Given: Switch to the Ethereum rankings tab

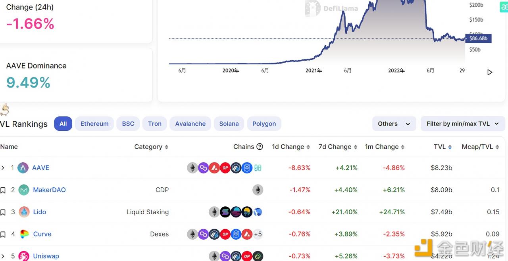Looking at the screenshot, I should point(94,124).
